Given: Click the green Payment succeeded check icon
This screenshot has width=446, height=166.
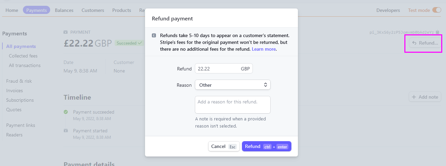Looking at the screenshot, I should [66, 112].
